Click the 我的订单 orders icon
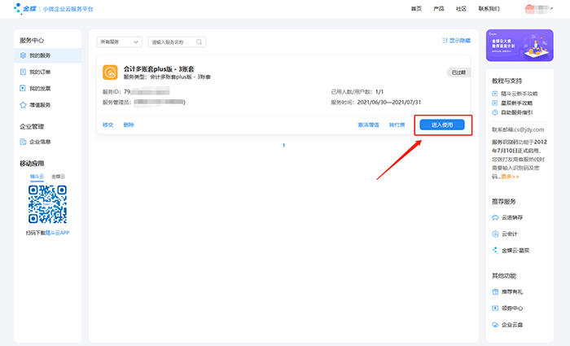 pyautogui.click(x=23, y=72)
